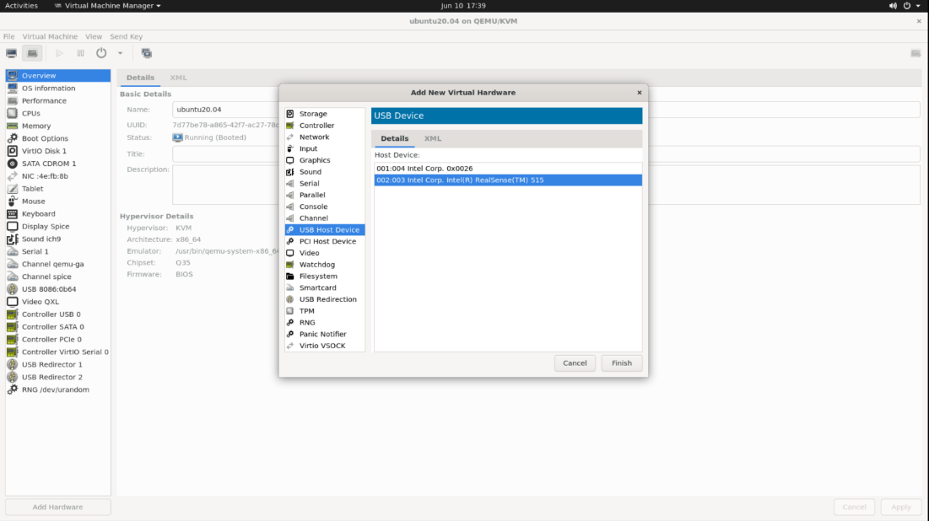The width and height of the screenshot is (929, 521).
Task: Select Storage in hardware type list
Action: pos(325,114)
